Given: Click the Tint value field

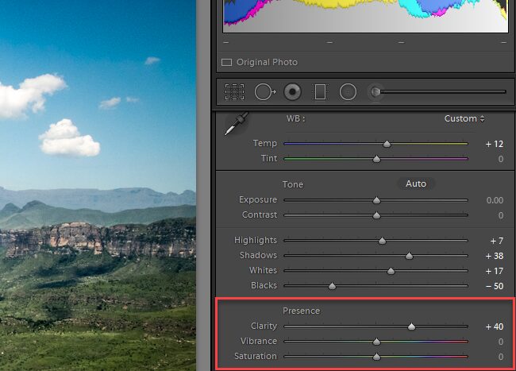Looking at the screenshot, I should (501, 159).
